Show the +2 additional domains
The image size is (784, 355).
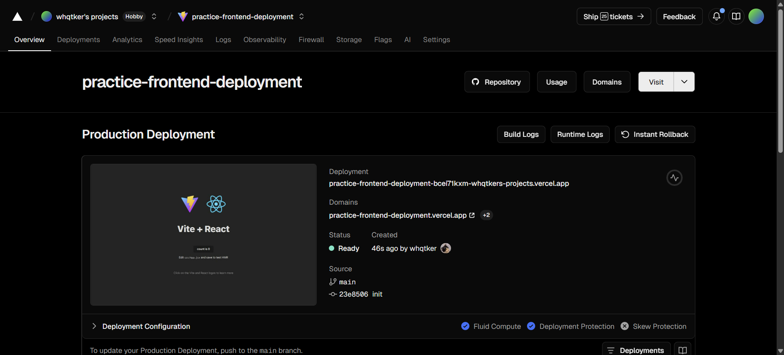coord(486,215)
